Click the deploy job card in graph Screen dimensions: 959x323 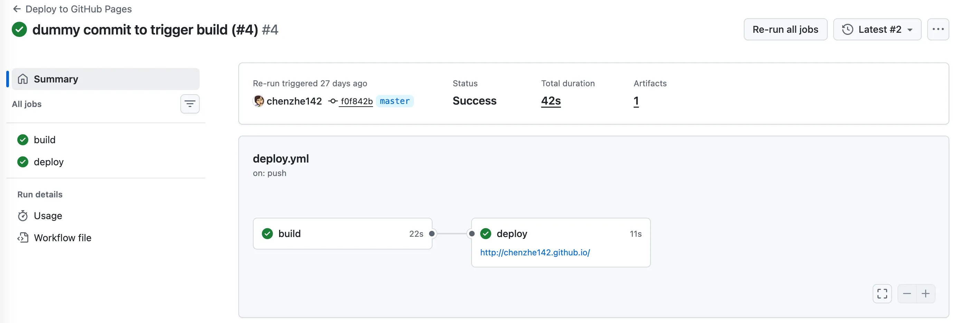tap(560, 242)
